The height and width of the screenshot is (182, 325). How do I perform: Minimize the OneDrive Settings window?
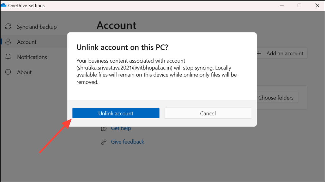click(x=282, y=5)
